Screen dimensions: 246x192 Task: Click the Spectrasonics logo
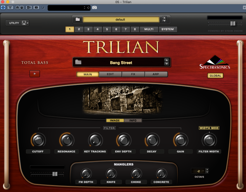coord(215,62)
